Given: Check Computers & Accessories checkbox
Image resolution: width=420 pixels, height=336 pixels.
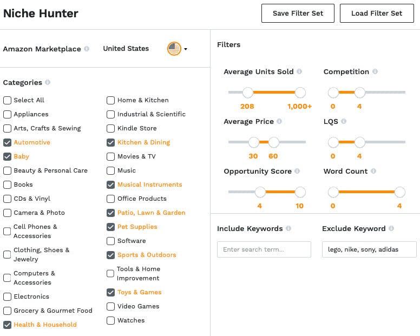Looking at the screenshot, I should pos(7,278).
